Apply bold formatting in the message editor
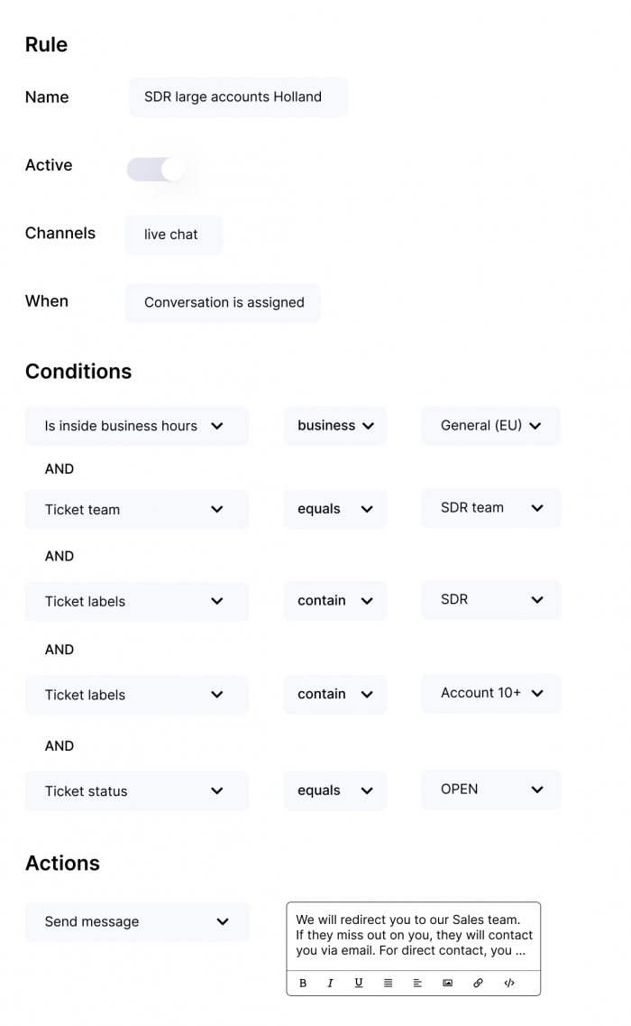 [303, 983]
